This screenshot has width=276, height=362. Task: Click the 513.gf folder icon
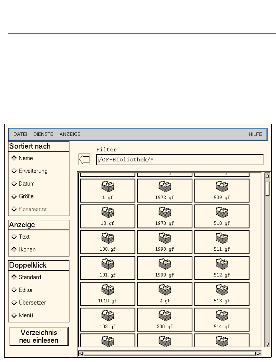click(x=222, y=290)
